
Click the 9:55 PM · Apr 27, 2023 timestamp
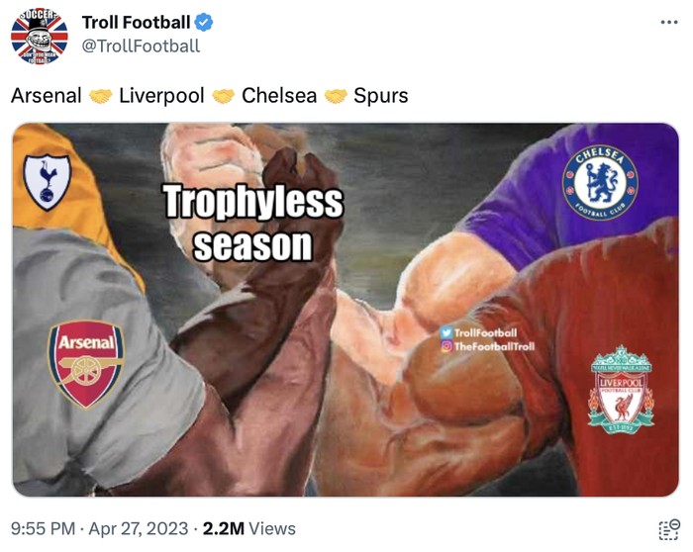[101, 528]
